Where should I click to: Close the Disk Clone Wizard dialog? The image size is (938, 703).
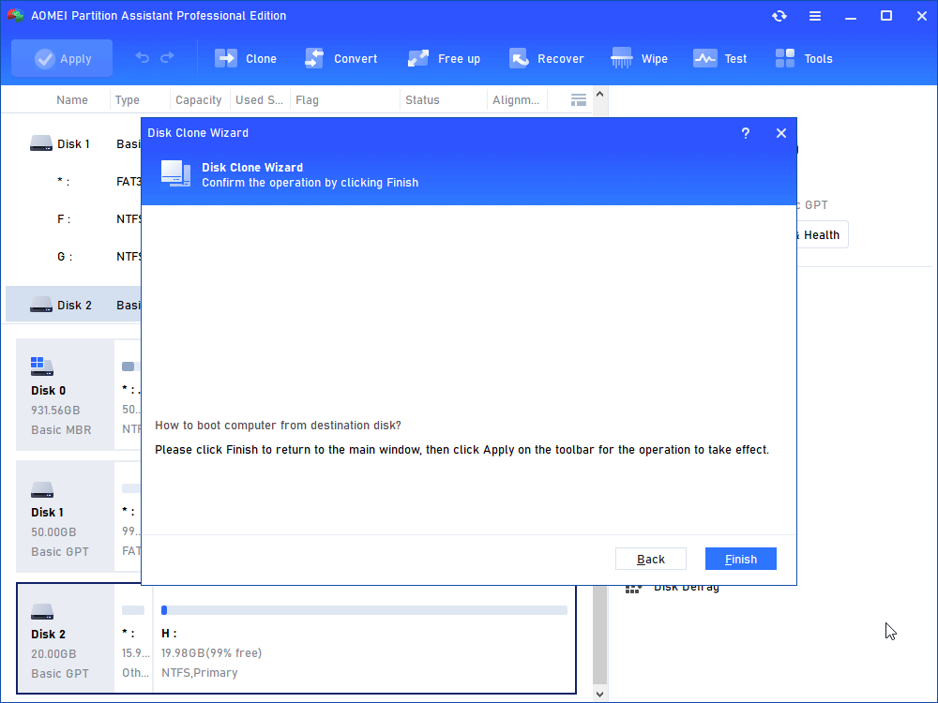point(780,133)
